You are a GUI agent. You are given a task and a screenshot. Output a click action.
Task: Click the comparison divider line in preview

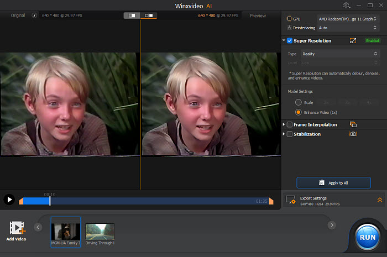tap(140, 103)
